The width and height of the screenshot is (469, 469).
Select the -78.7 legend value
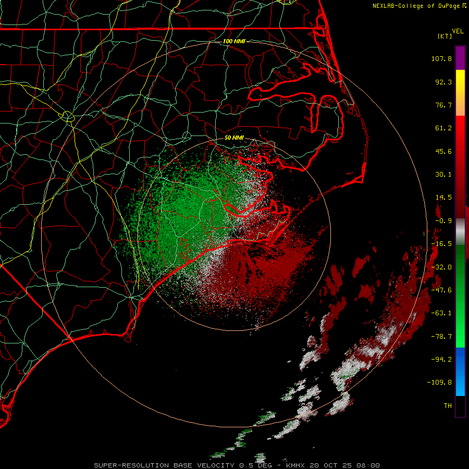441,337
